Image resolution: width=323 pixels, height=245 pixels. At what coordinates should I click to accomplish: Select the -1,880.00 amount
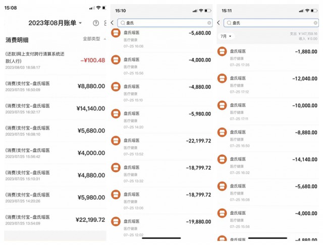306,51
